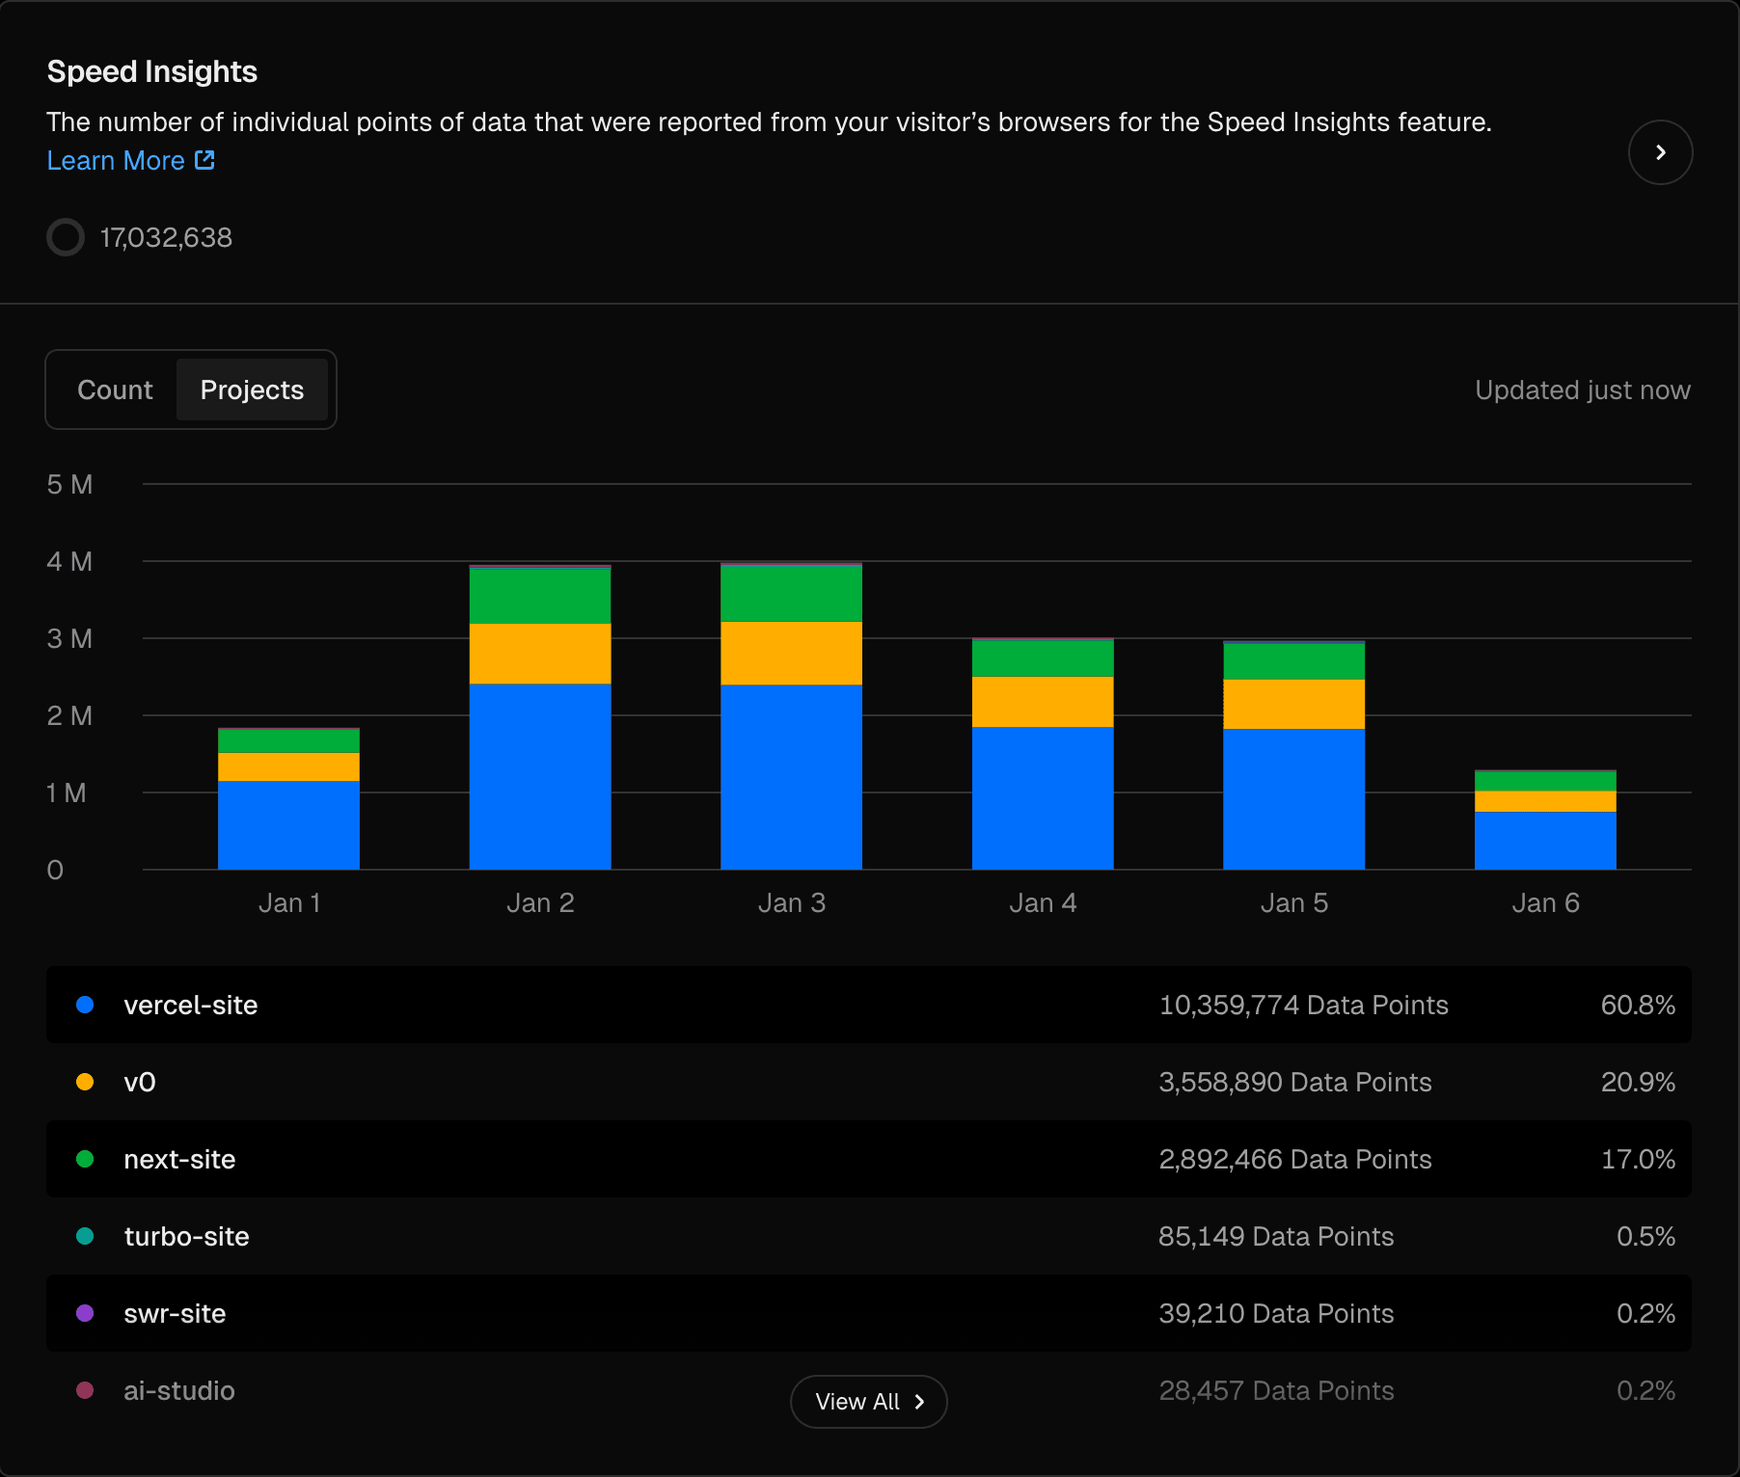This screenshot has width=1740, height=1477.
Task: Click the swr-site purple legend dot
Action: pyautogui.click(x=86, y=1313)
